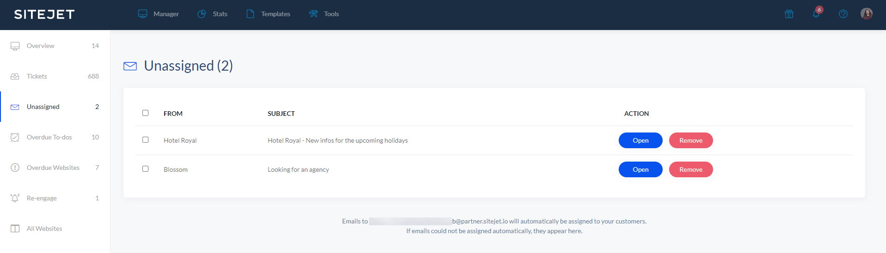Image resolution: width=886 pixels, height=253 pixels.
Task: Click the Sitejet logo
Action: coord(44,14)
